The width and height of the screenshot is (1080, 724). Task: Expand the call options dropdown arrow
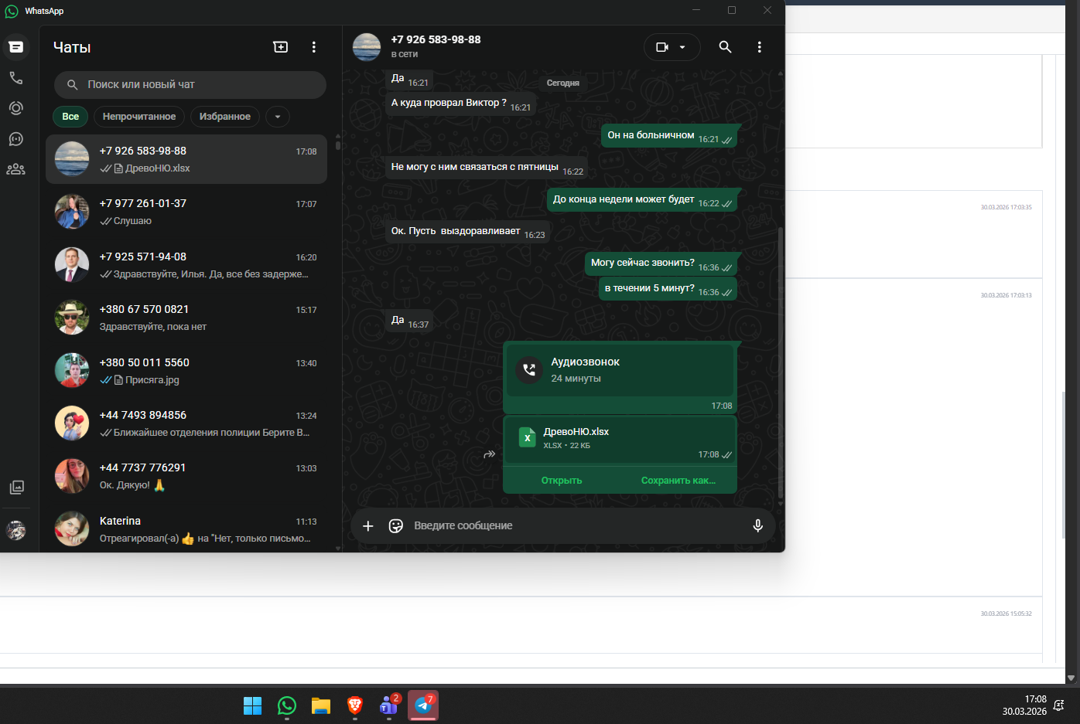click(x=682, y=47)
